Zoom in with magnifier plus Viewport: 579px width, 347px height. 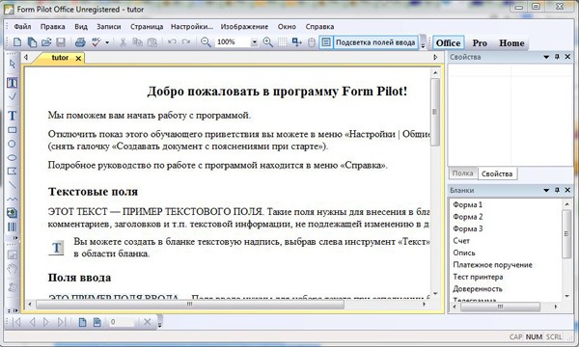[267, 42]
